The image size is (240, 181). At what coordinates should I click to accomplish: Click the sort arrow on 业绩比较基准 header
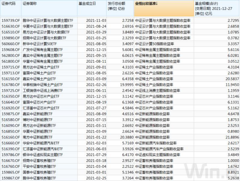click(x=157, y=3)
